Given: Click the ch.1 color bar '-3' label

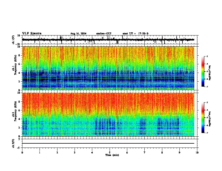Looking at the screenshot, I should (x=207, y=56).
